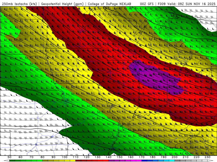Click the '60' color bar label
The image size is (217, 162).
(20, 157)
